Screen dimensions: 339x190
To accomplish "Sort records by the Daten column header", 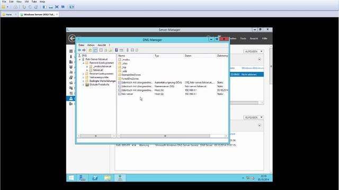I will pyautogui.click(x=200, y=56).
